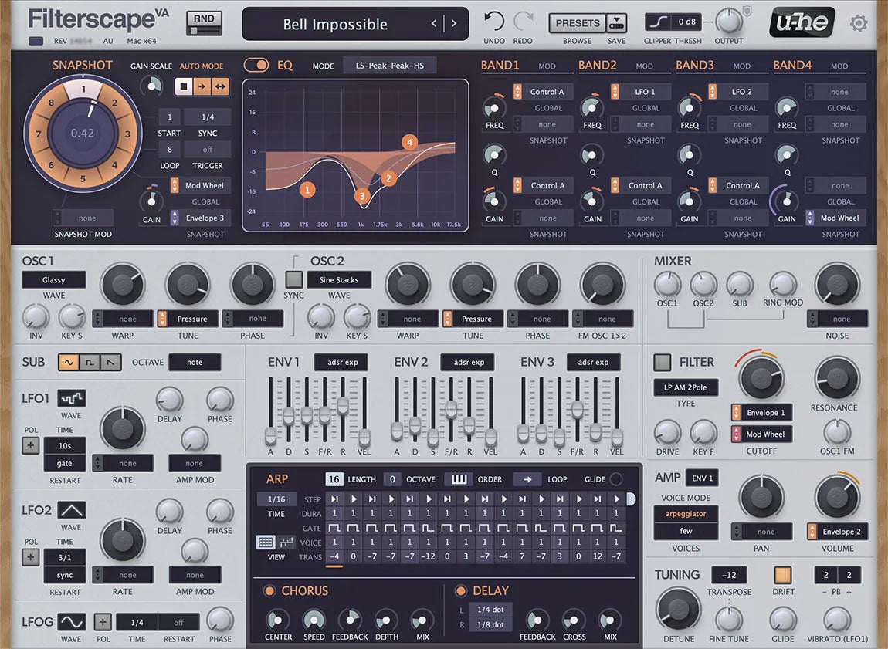Image resolution: width=888 pixels, height=649 pixels.
Task: Open settings with the gear icon
Action: click(x=859, y=23)
